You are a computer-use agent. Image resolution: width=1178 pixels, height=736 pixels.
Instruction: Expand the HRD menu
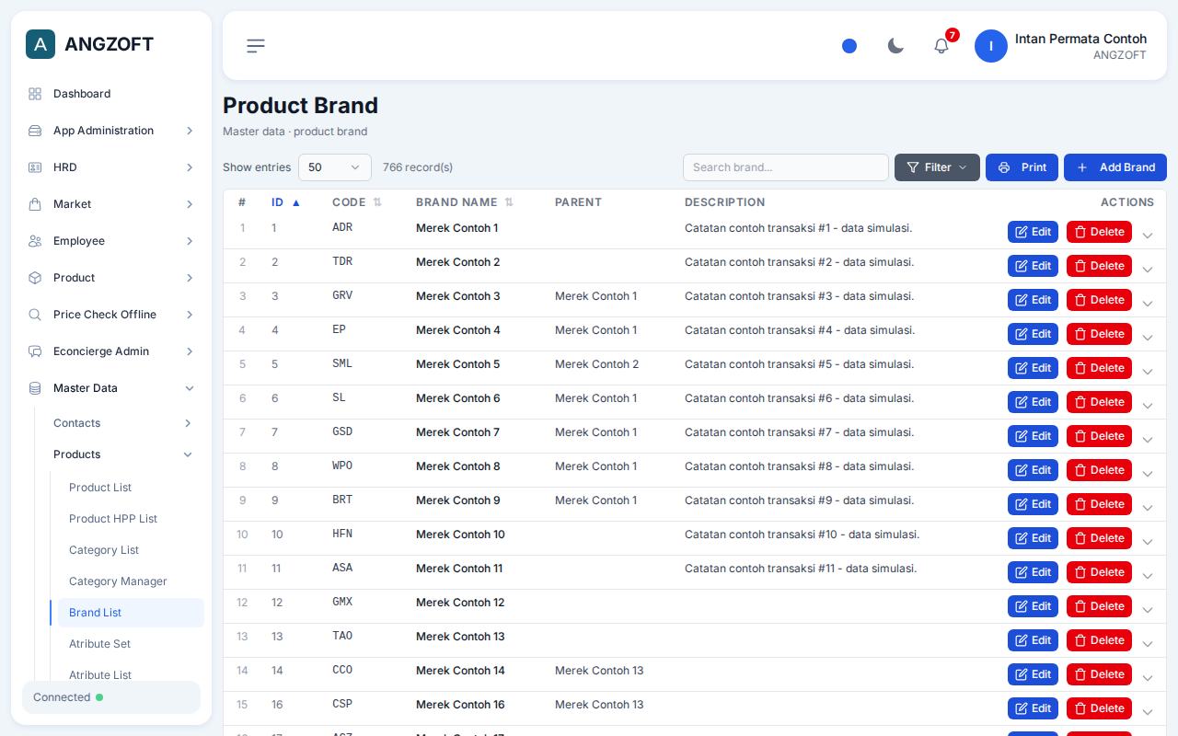111,167
